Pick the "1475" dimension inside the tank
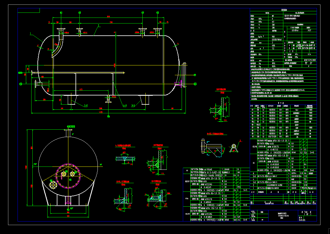This screenshot has height=234, width=330. coord(81,89)
